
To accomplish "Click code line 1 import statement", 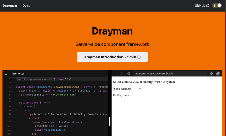I will (44, 79).
